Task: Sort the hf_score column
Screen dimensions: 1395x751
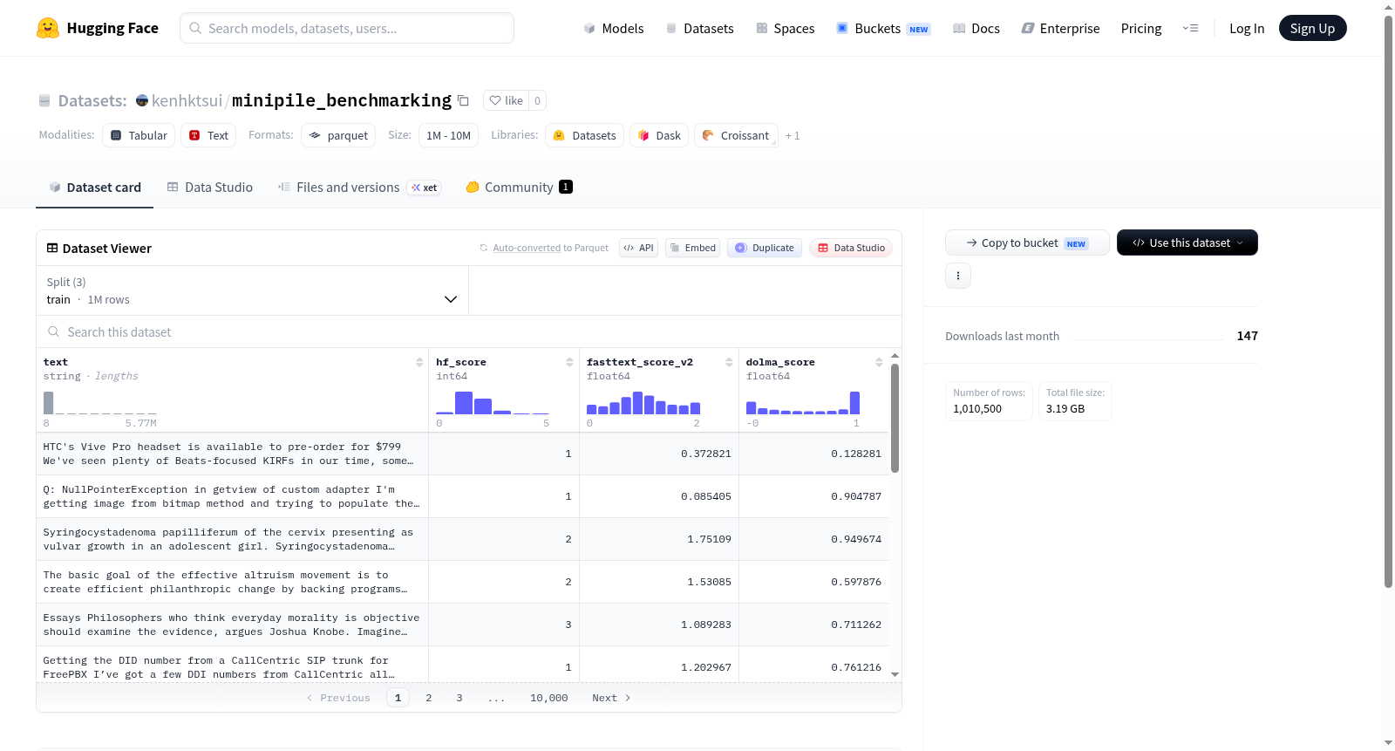Action: pos(569,362)
